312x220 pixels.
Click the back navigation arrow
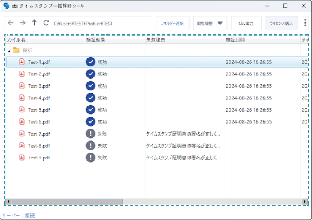11,23
